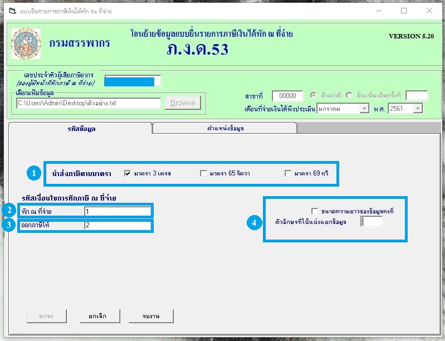The width and height of the screenshot is (445, 341).
Task: Click the ตกลง button
Action: tap(47, 316)
